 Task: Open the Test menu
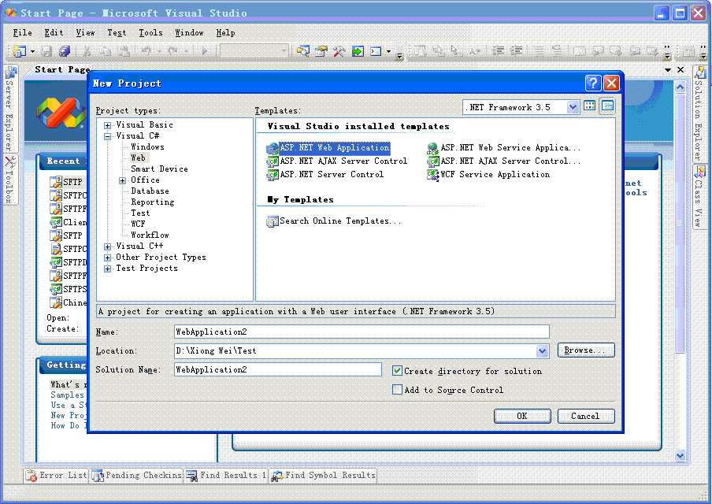tap(117, 33)
